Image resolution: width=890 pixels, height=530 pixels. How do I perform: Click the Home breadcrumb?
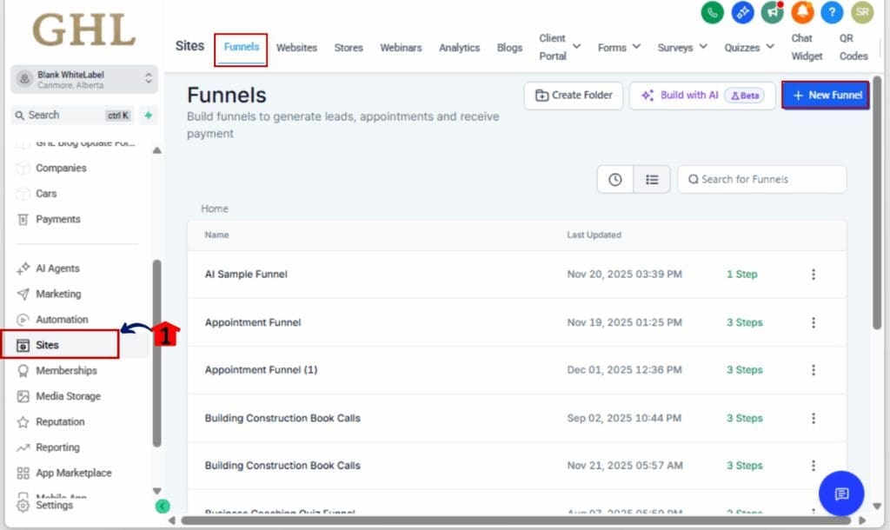(215, 209)
